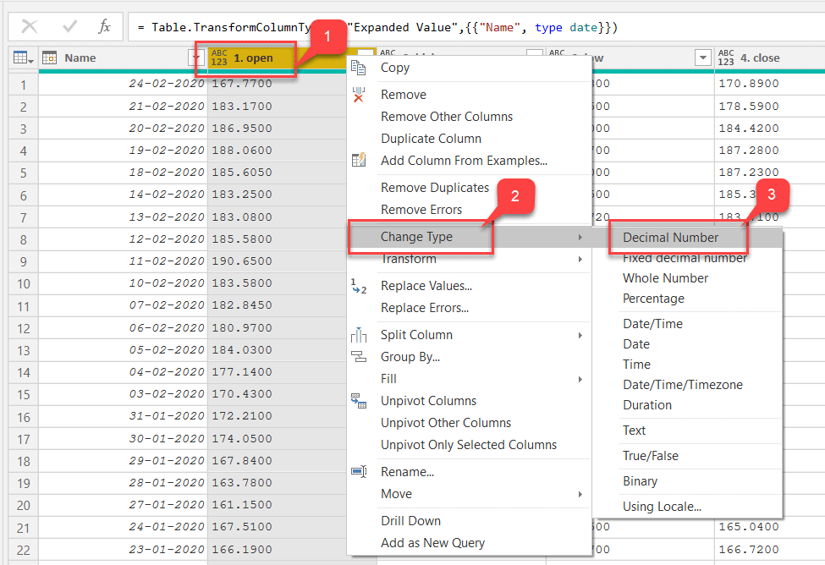Open Replace Errors... option

(425, 308)
